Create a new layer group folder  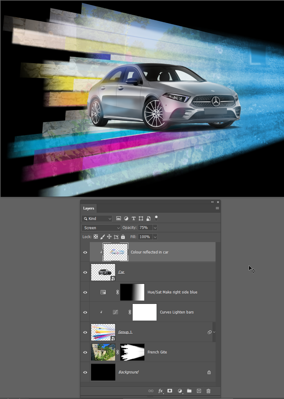click(x=189, y=391)
